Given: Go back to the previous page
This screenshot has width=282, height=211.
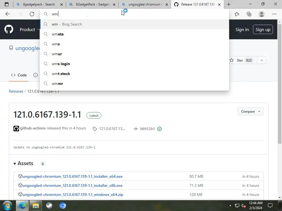Looking at the screenshot, I should pyautogui.click(x=7, y=14).
